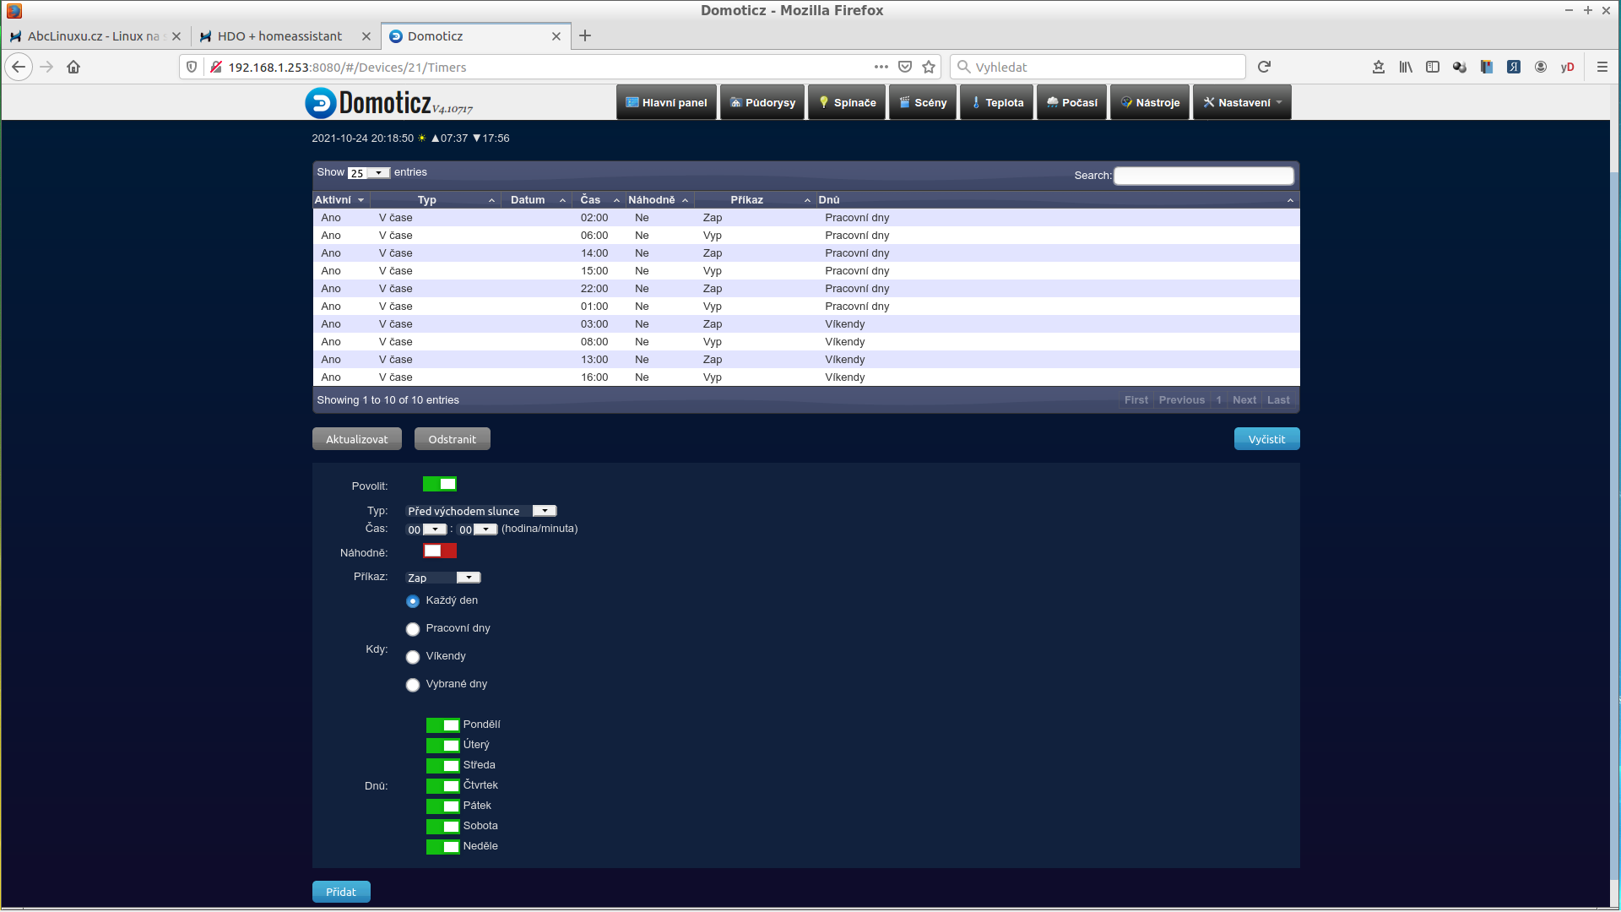The height and width of the screenshot is (912, 1621).
Task: Close the Domoticz tab
Action: tap(556, 36)
